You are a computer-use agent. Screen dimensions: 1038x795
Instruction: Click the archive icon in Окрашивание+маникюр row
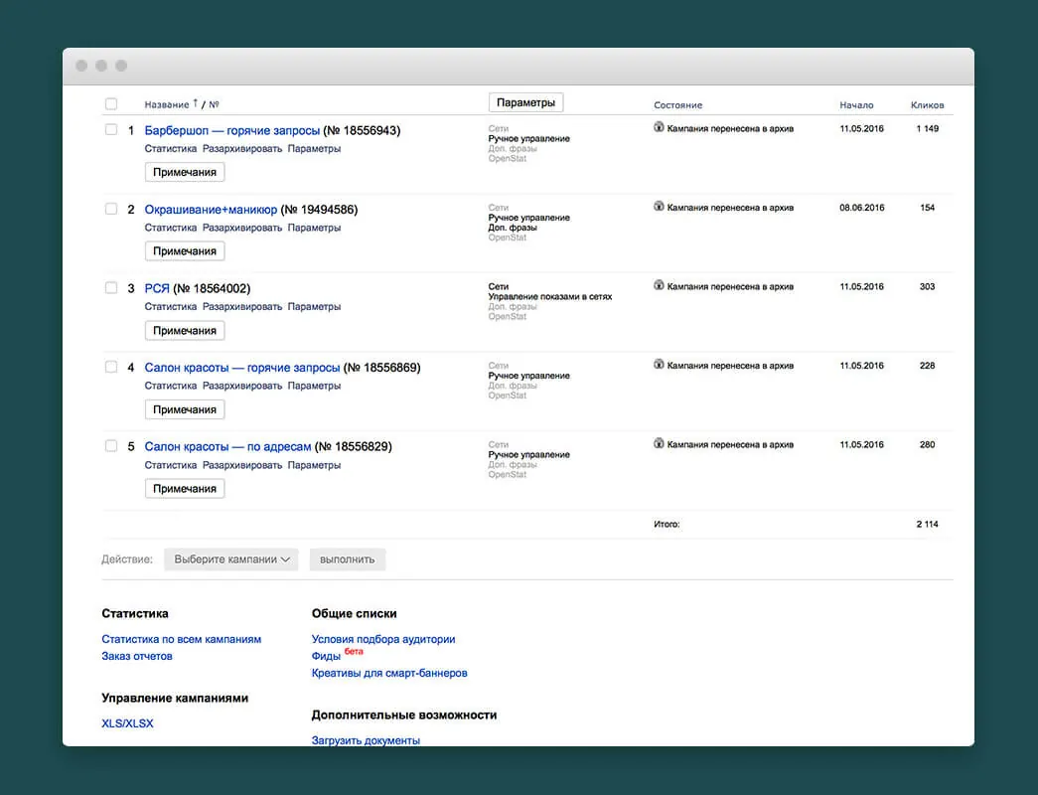[x=659, y=206]
